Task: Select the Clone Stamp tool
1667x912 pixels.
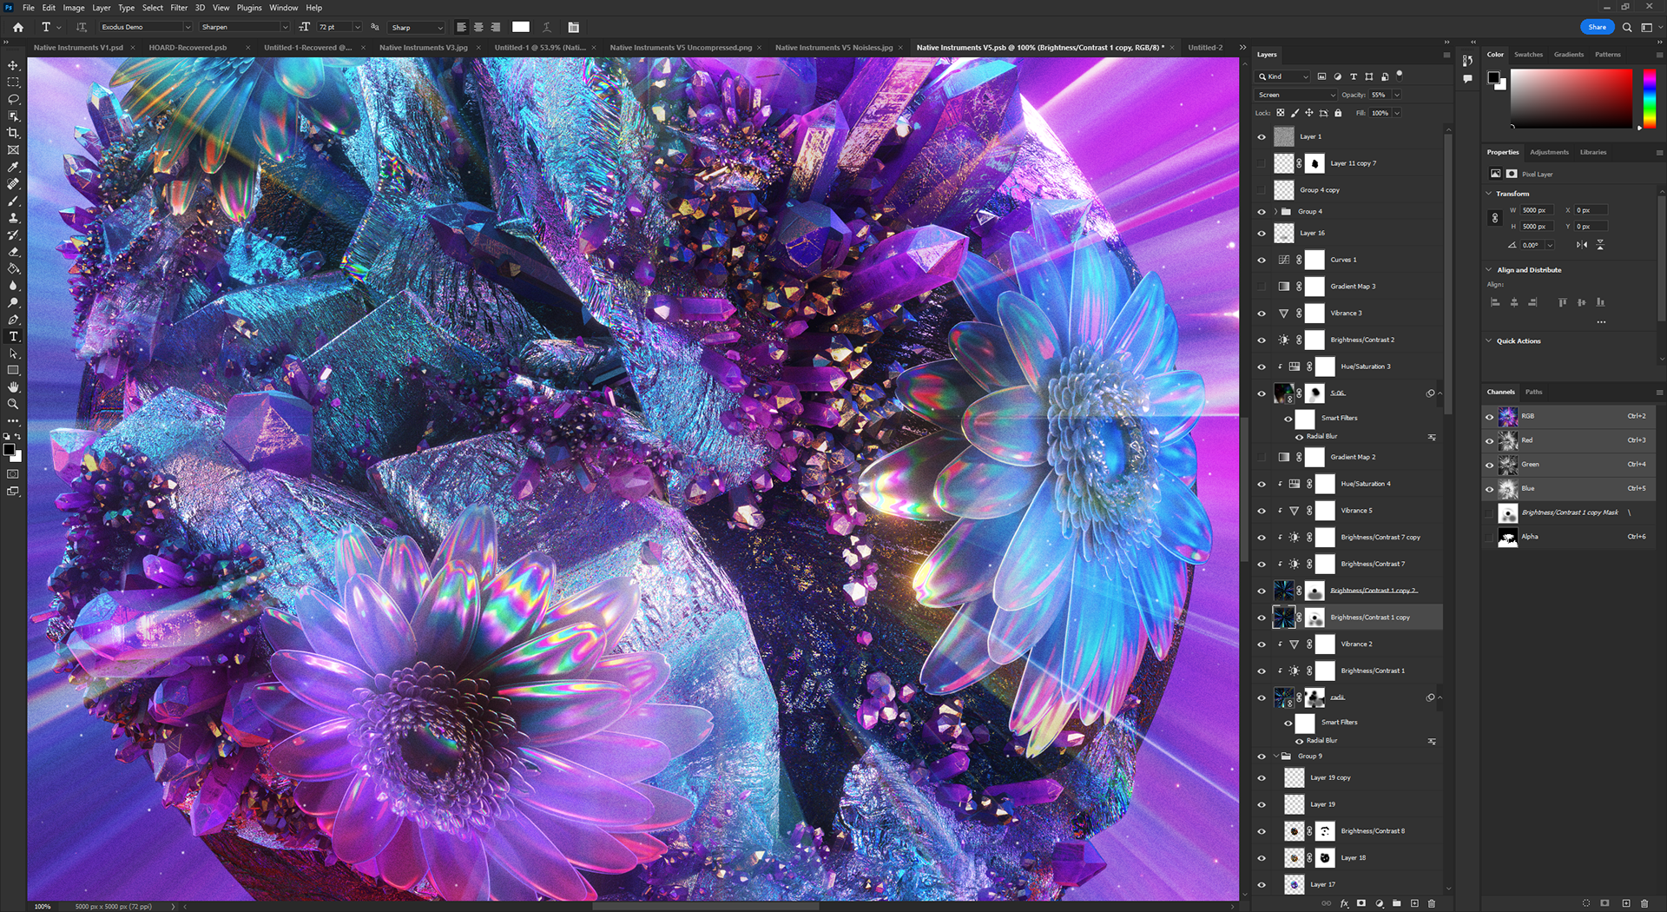Action: (13, 218)
